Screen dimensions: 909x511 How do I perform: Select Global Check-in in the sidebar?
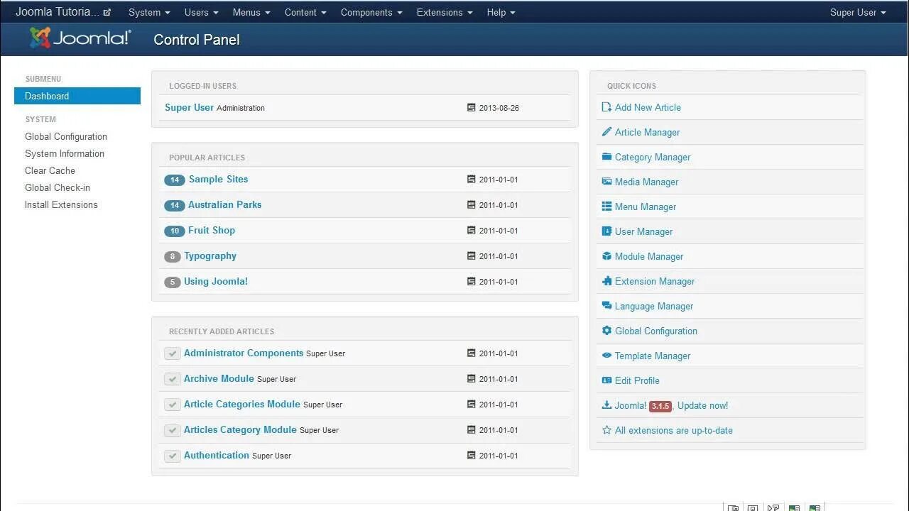58,187
